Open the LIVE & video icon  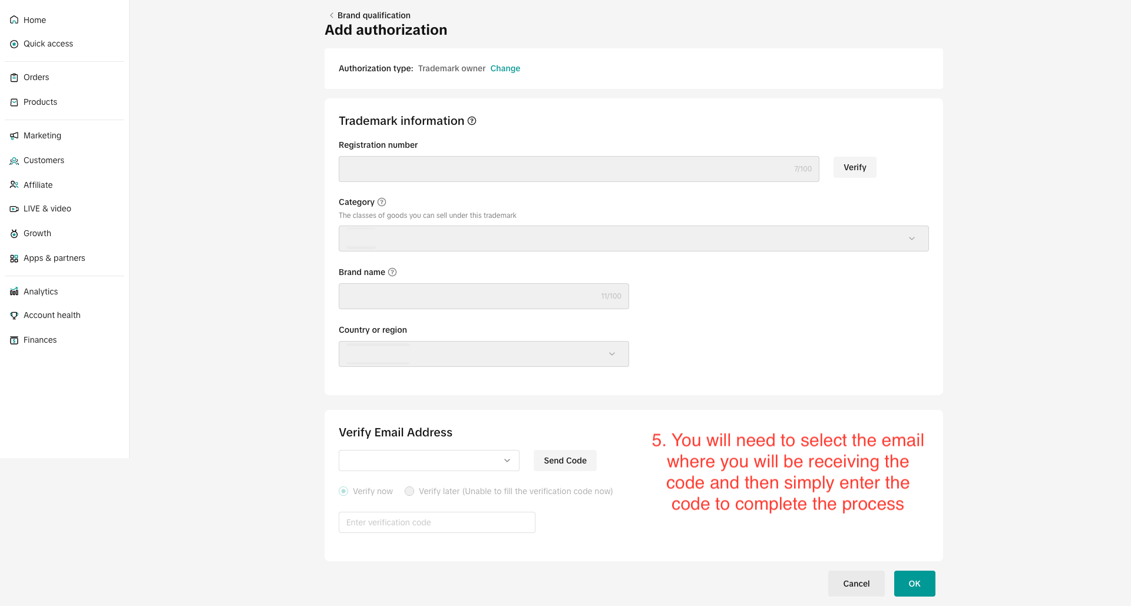coord(14,208)
